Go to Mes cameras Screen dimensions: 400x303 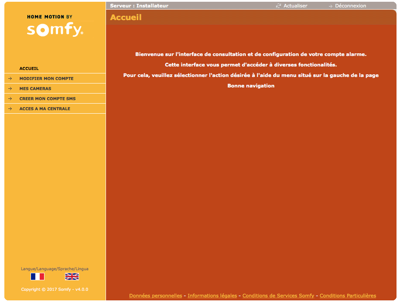coord(35,88)
